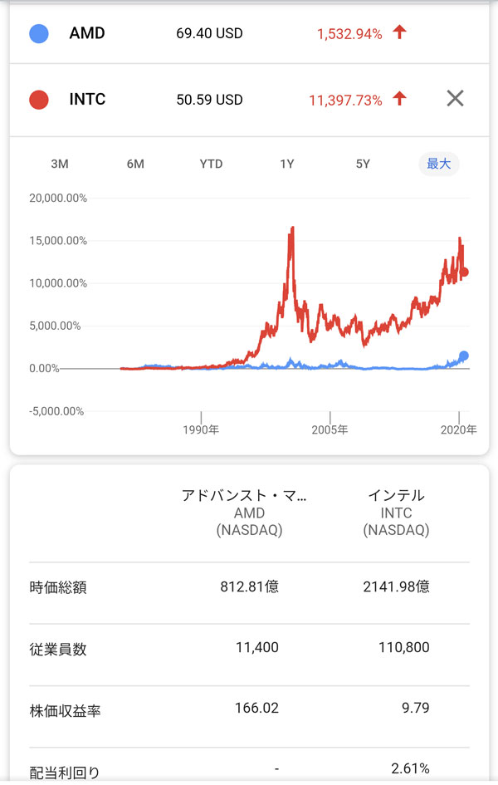The width and height of the screenshot is (498, 785).
Task: Select the 3M time range tab
Action: point(60,164)
